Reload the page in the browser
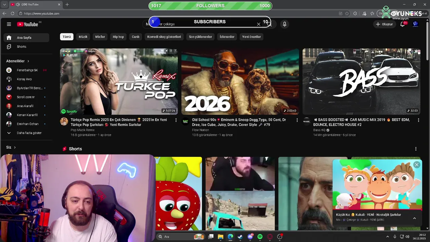This screenshot has height=242, width=430. click(x=12, y=13)
